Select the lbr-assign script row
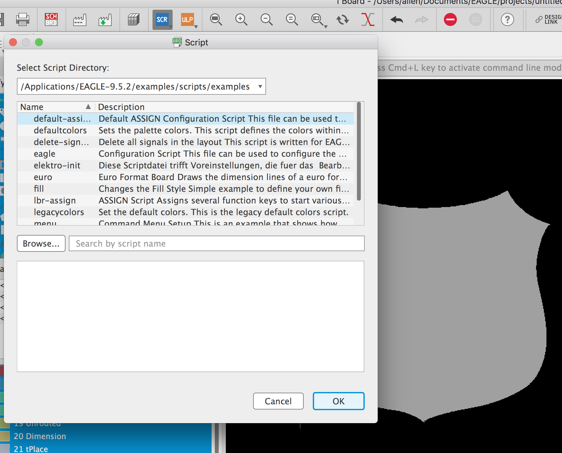The width and height of the screenshot is (562, 453). 186,200
